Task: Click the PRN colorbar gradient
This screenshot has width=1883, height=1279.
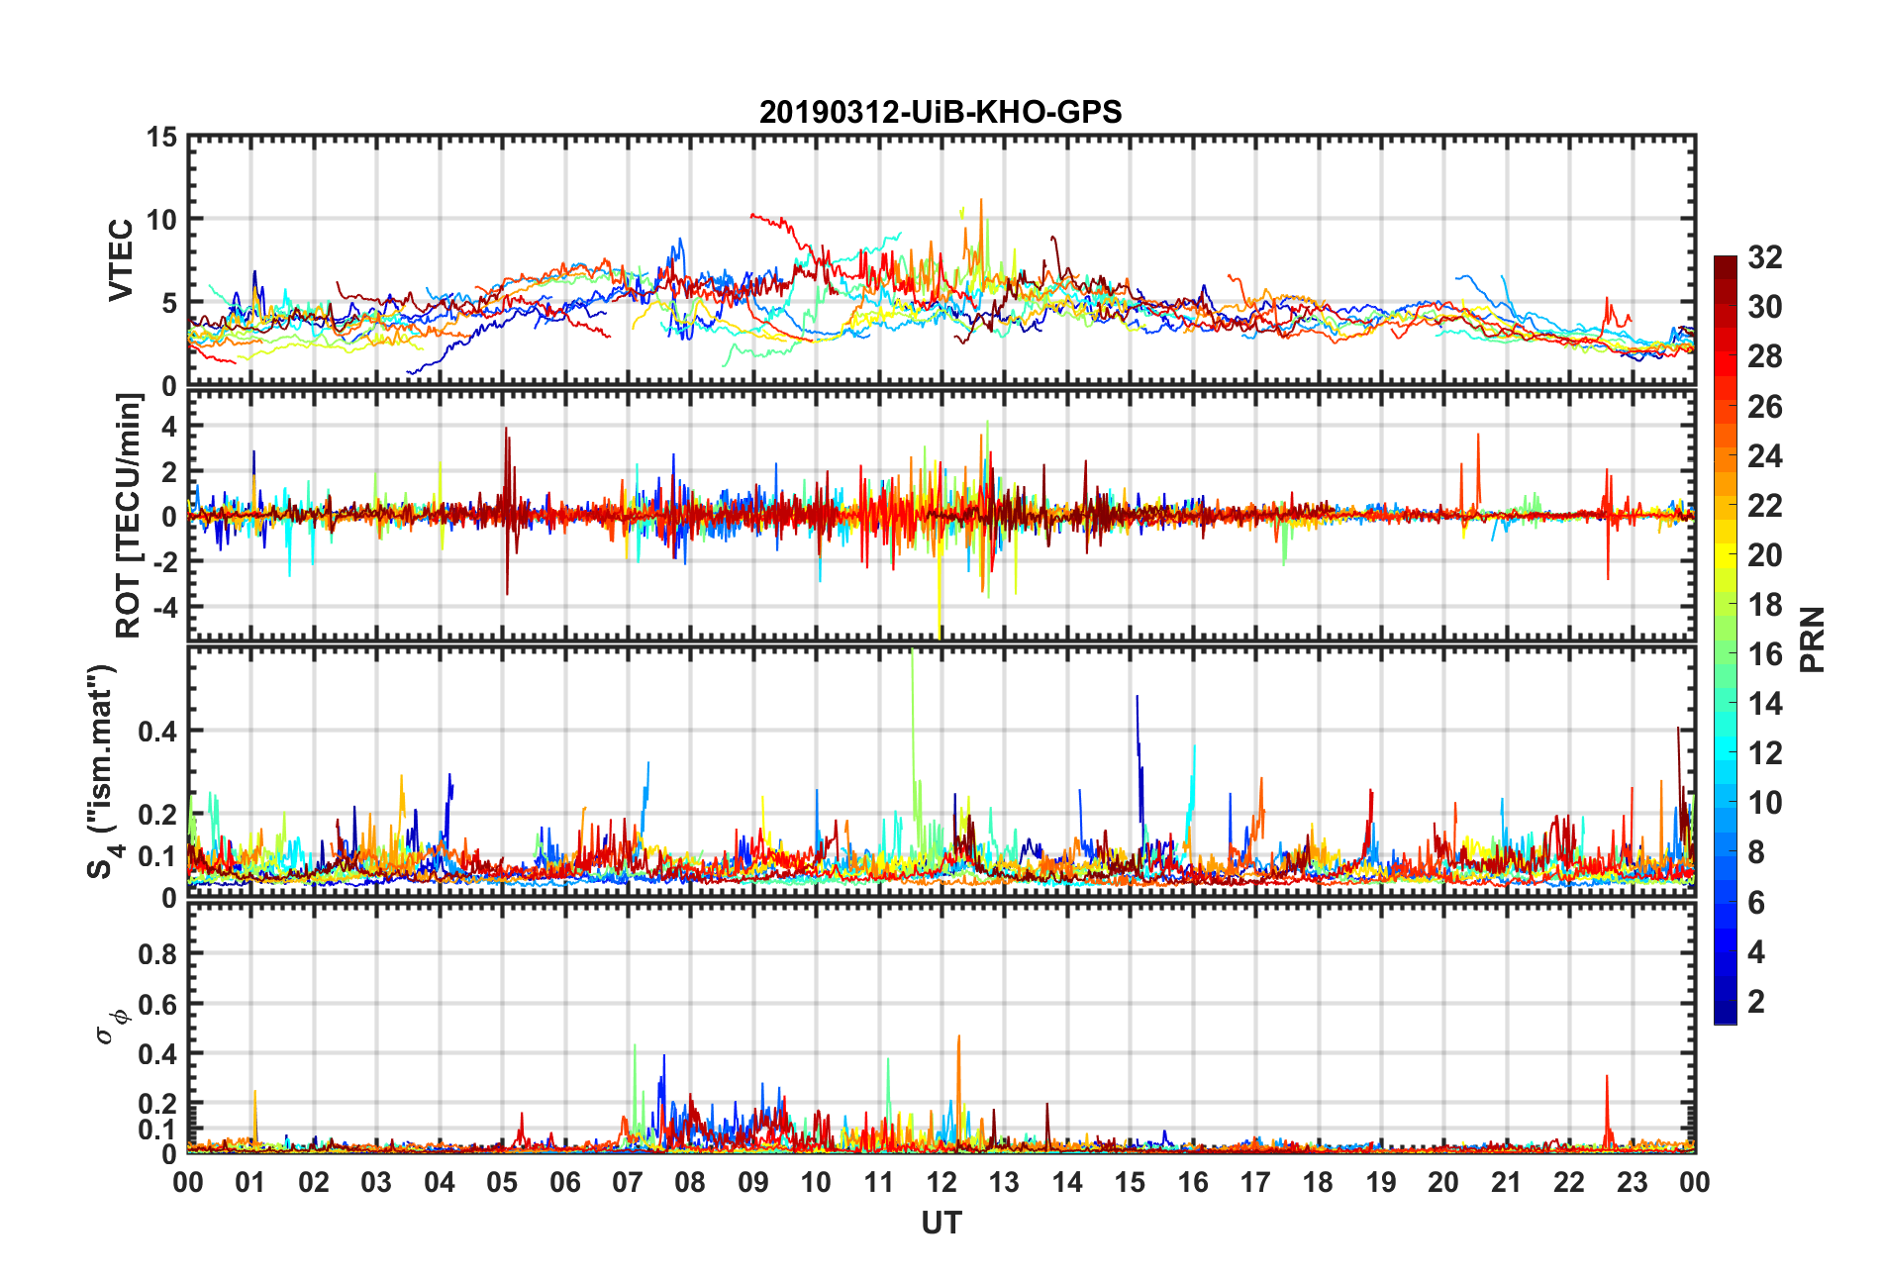Action: pos(1725,639)
